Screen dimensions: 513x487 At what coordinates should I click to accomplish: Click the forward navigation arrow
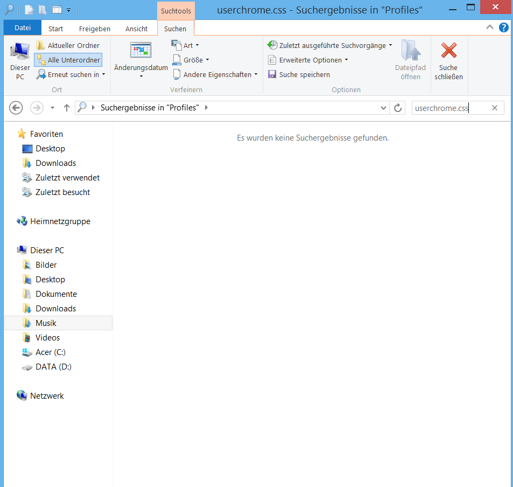tap(37, 108)
